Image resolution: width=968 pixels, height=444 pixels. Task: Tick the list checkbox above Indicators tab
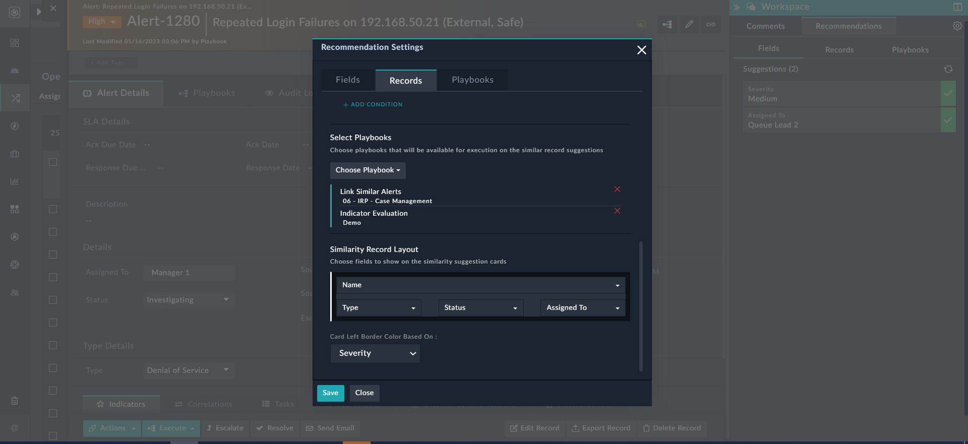pyautogui.click(x=53, y=391)
